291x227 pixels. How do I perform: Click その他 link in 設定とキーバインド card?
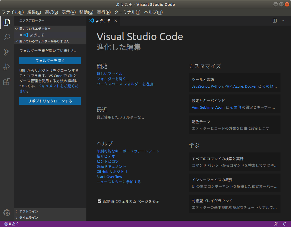(235, 107)
